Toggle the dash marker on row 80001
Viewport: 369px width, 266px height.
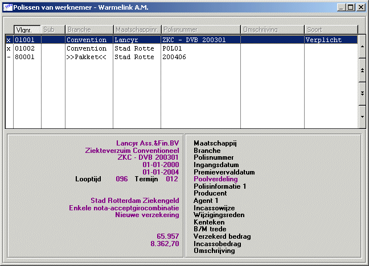[x=9, y=57]
